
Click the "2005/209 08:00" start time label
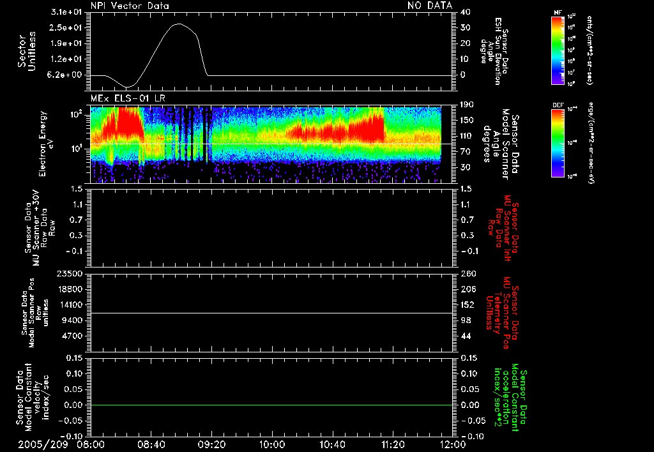click(x=61, y=444)
